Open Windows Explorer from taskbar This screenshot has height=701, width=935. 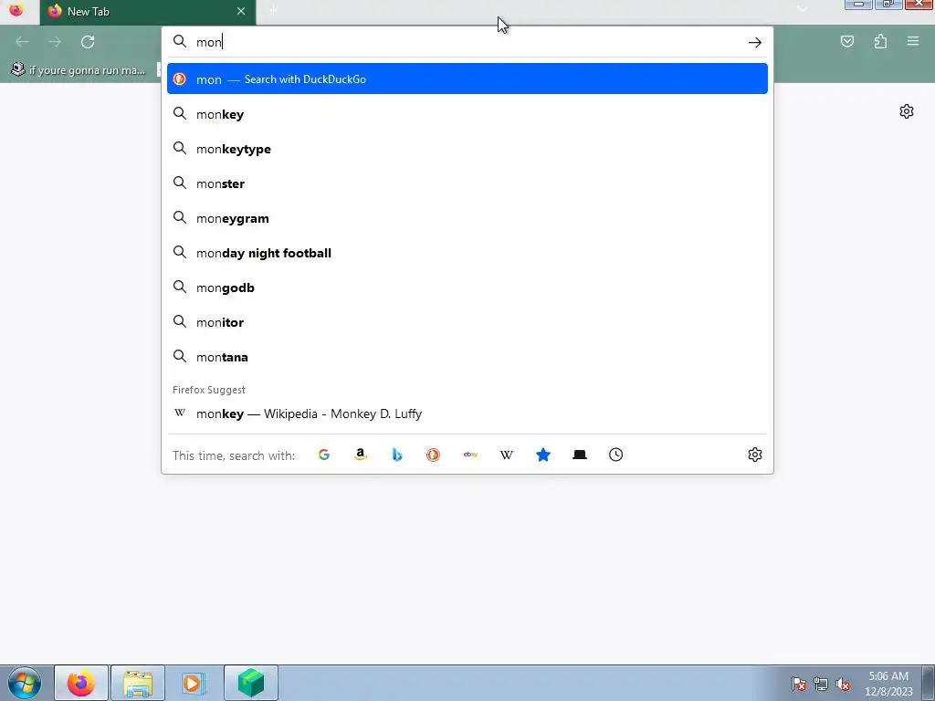point(138,683)
